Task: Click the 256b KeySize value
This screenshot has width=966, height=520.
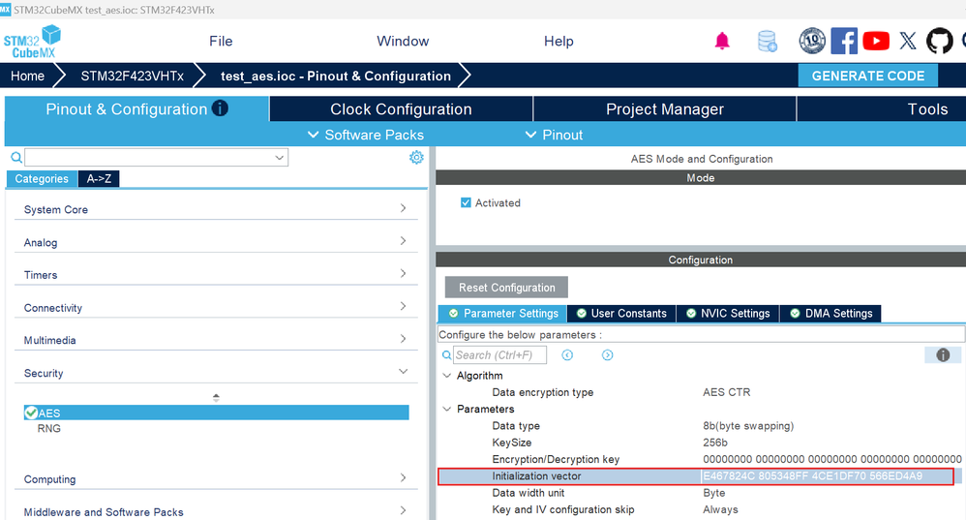Action: (x=714, y=443)
